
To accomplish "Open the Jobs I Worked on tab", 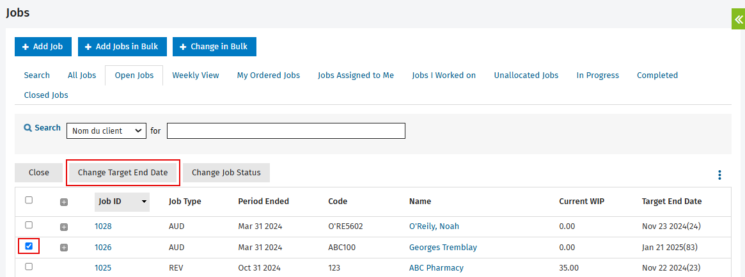I will (444, 75).
